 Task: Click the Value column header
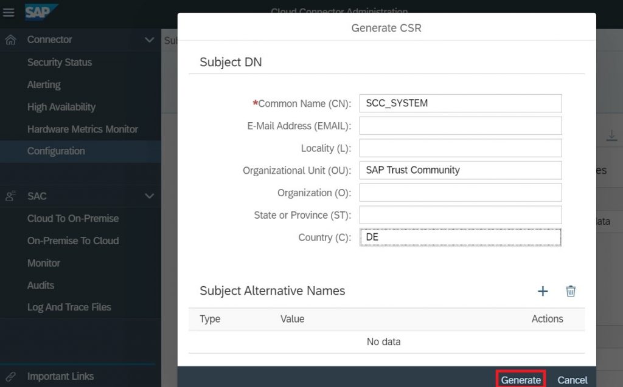[x=293, y=319]
